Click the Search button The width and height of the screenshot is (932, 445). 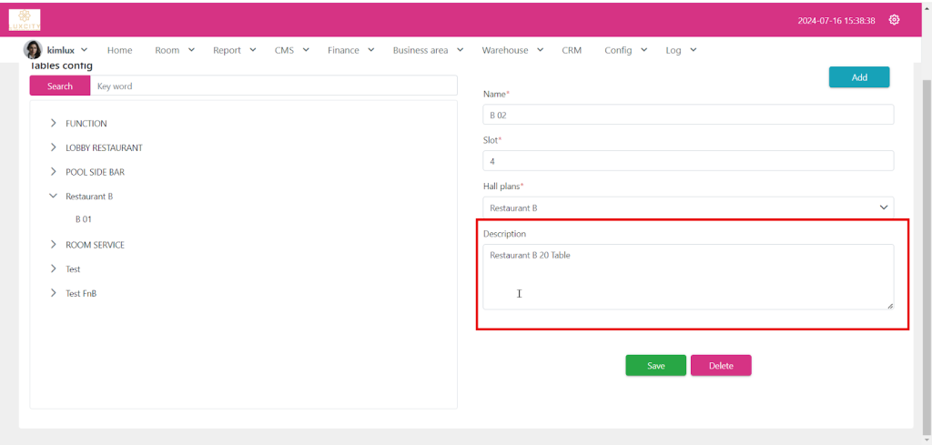pyautogui.click(x=60, y=86)
